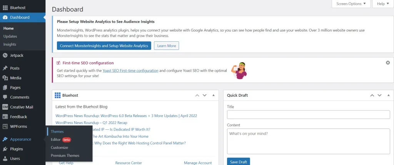394x165 pixels.
Task: Open the Dedicated IP Worth It link
Action: coord(121,129)
